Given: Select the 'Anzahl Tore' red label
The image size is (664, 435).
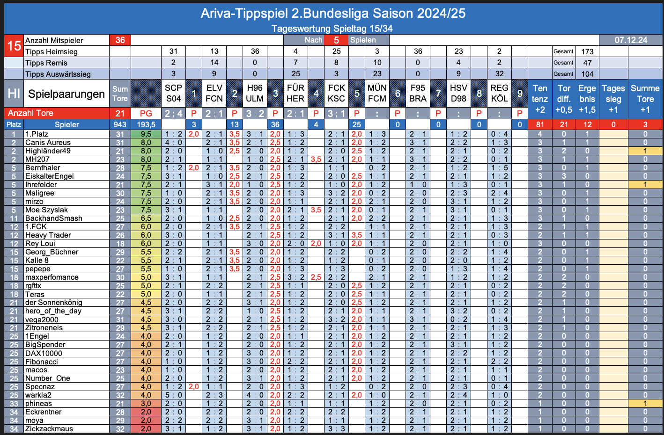Looking at the screenshot, I should (30, 113).
